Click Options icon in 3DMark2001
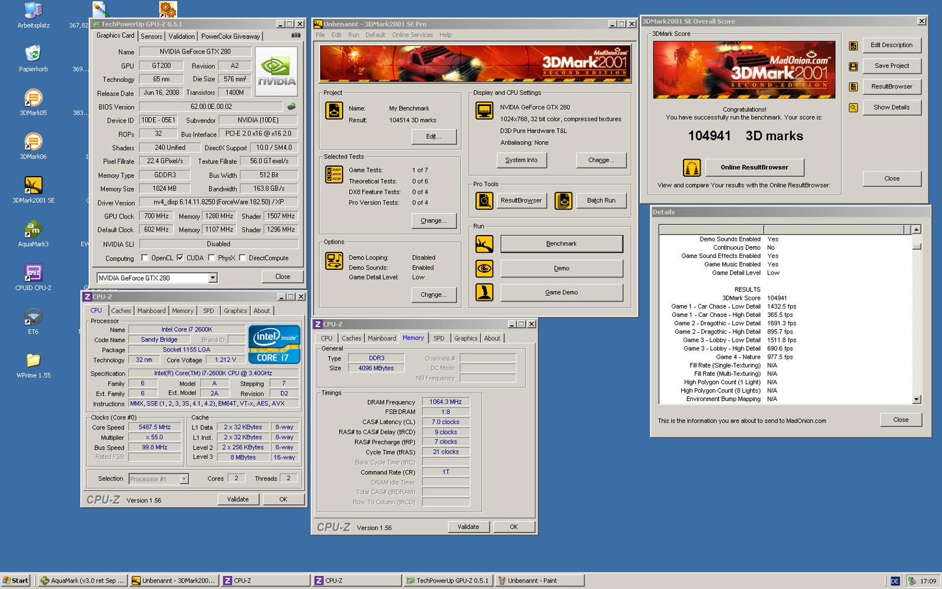The image size is (942, 589). 334,260
